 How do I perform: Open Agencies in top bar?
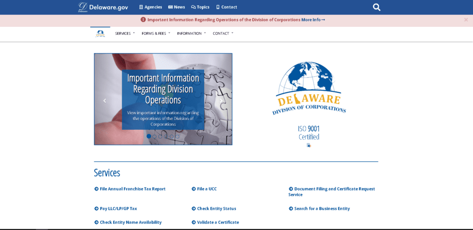pos(151,7)
